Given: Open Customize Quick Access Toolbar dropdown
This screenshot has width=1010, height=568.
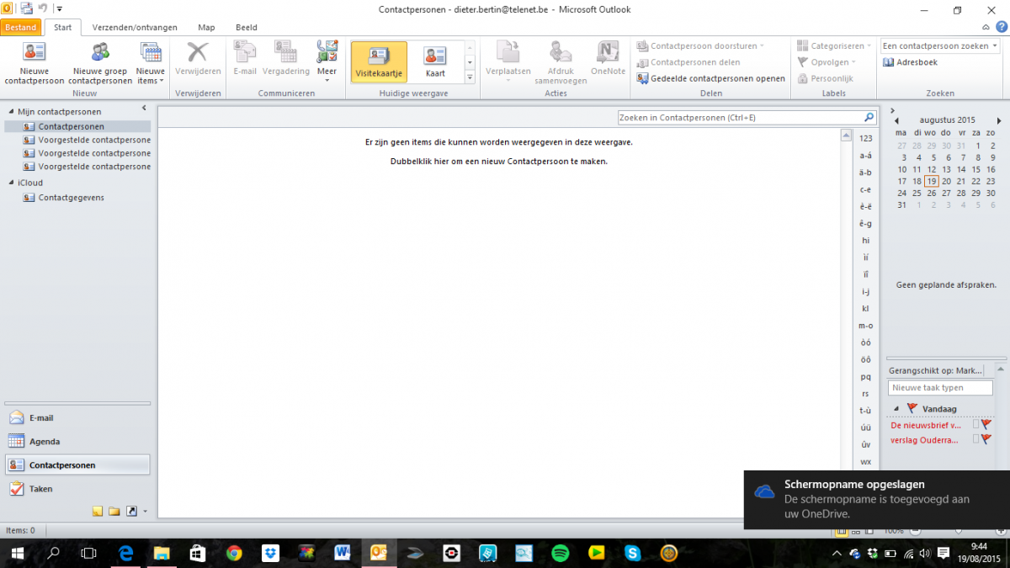Looking at the screenshot, I should [x=59, y=8].
